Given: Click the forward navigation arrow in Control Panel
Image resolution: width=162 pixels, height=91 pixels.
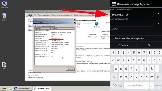Looking at the screenshot, I should point(30,15).
